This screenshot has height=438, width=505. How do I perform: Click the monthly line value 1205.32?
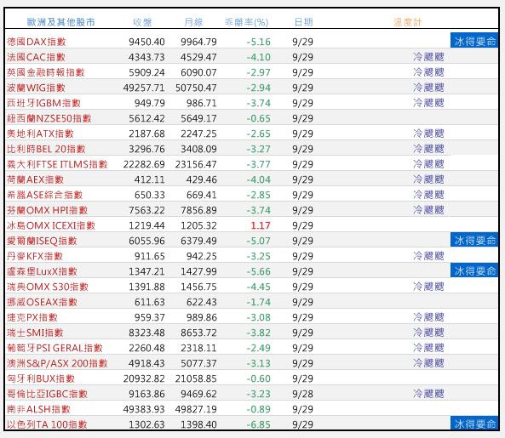pos(198,225)
